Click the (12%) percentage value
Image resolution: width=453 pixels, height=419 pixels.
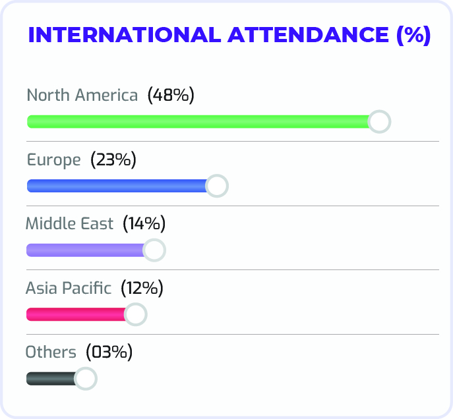tap(142, 289)
